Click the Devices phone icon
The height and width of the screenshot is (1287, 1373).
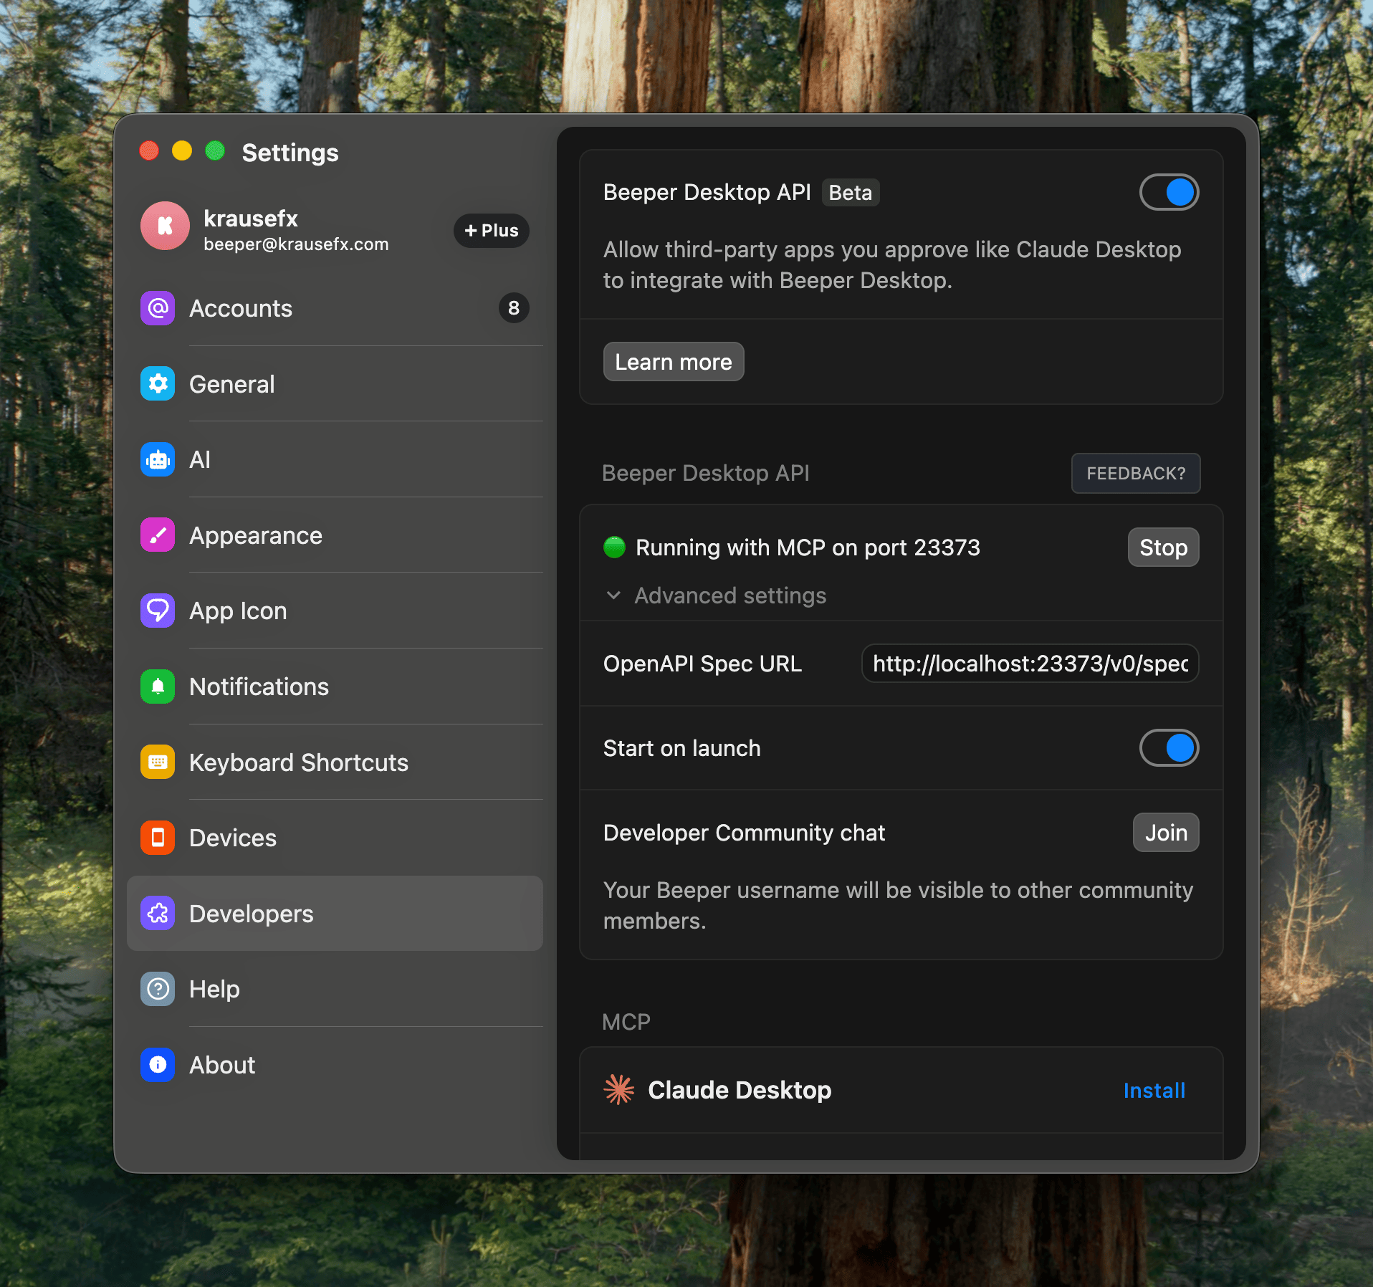(x=158, y=838)
